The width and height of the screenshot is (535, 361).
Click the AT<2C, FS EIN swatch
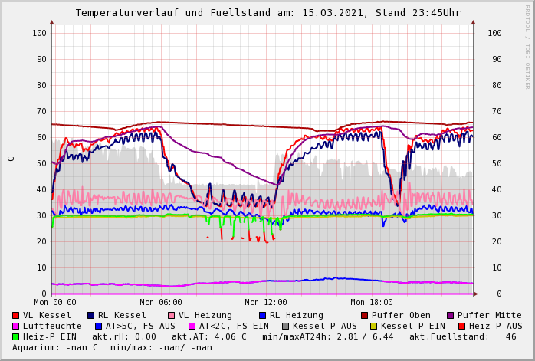193,326
